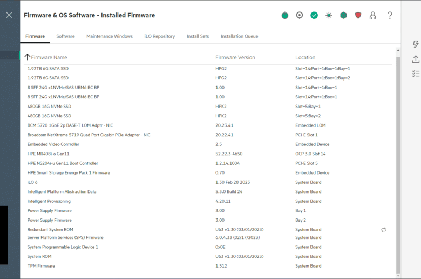This screenshot has height=279, width=421.
Task: Click the lightning bolt flash firmware icon
Action: click(x=416, y=44)
